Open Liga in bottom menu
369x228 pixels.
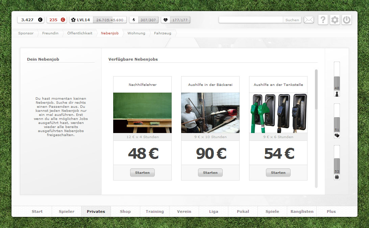(x=214, y=211)
